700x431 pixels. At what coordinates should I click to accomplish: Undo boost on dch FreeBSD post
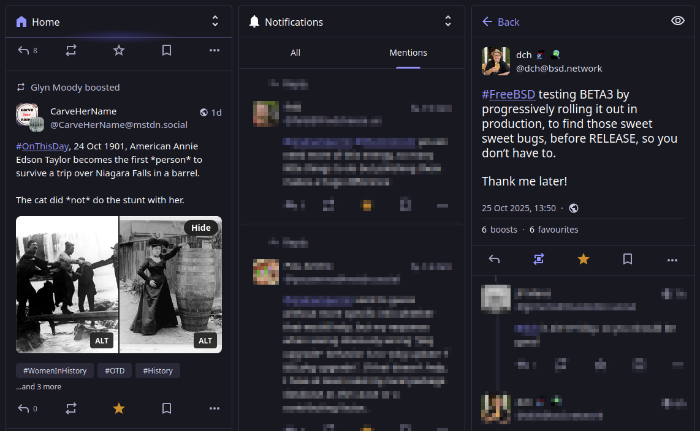click(x=538, y=260)
